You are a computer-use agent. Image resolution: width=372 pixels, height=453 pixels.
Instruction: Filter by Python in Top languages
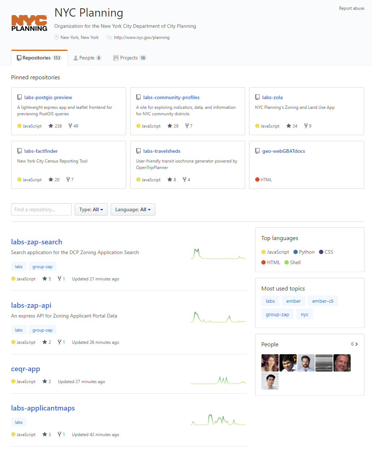[x=304, y=252]
